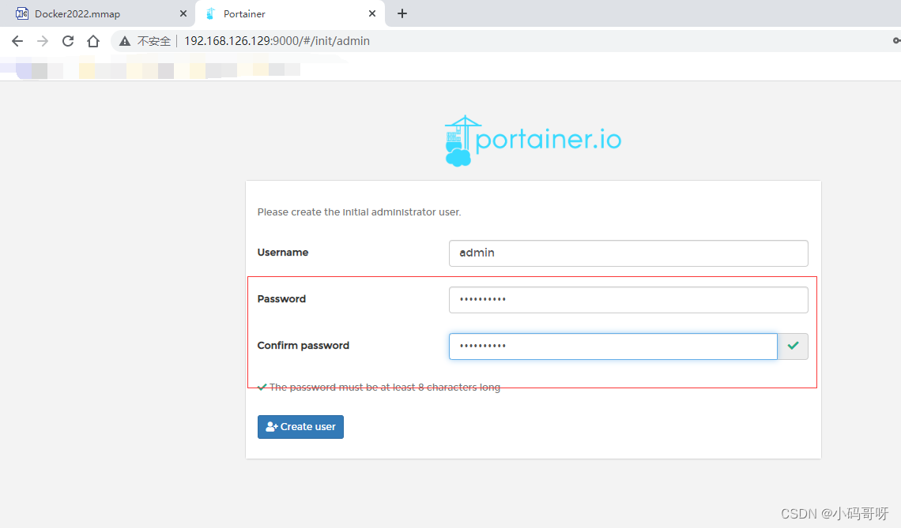Screen dimensions: 901x528
Task: Select the Portainer tab
Action: click(290, 13)
